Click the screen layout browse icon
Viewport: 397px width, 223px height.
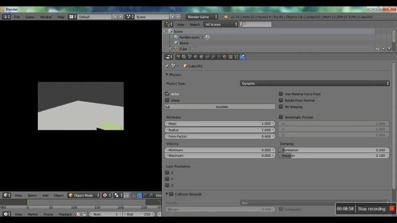(73, 17)
